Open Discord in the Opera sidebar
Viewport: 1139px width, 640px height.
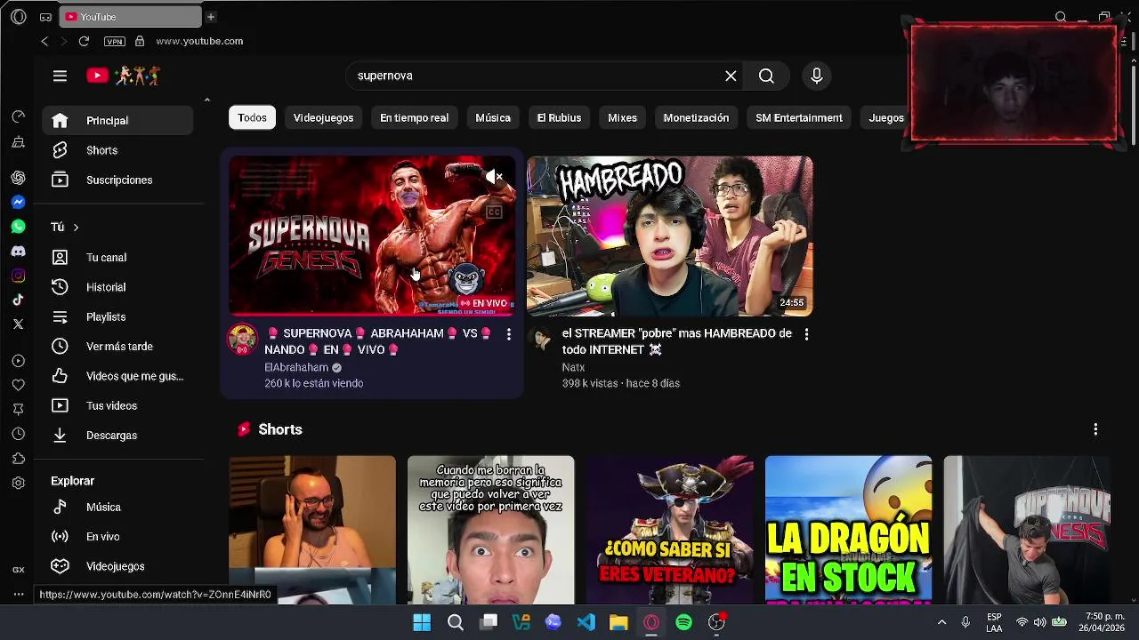(x=18, y=252)
